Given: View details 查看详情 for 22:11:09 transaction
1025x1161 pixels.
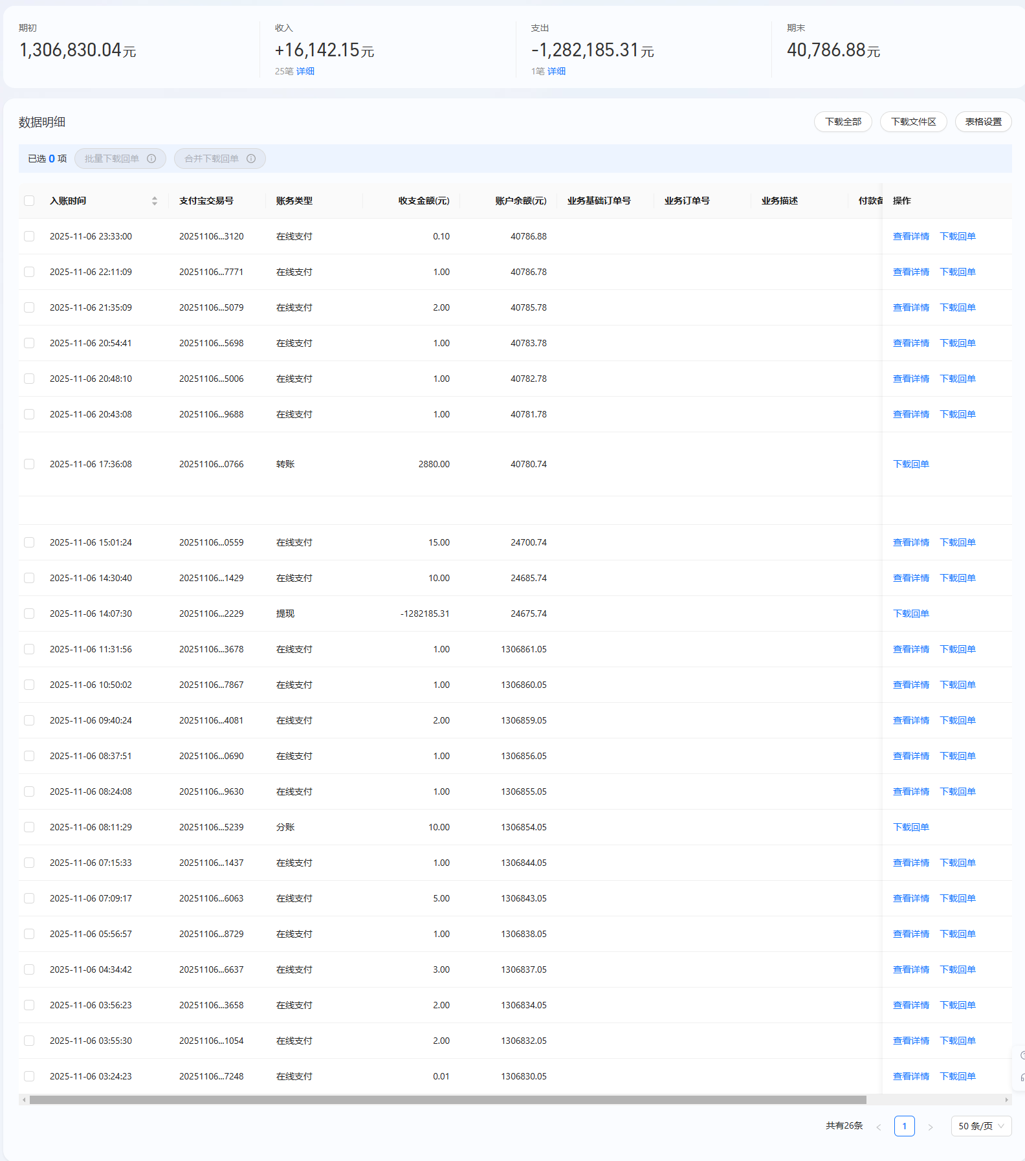Looking at the screenshot, I should pos(910,272).
